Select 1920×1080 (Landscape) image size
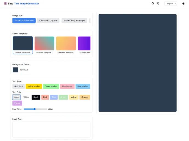This screenshot has height=141, width=189. pos(74,21)
